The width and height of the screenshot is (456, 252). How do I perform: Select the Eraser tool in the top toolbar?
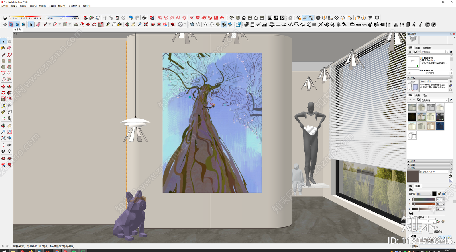pyautogui.click(x=38, y=24)
